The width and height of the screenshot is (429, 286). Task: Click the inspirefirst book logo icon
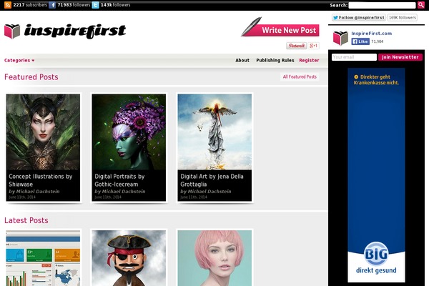[x=12, y=31]
